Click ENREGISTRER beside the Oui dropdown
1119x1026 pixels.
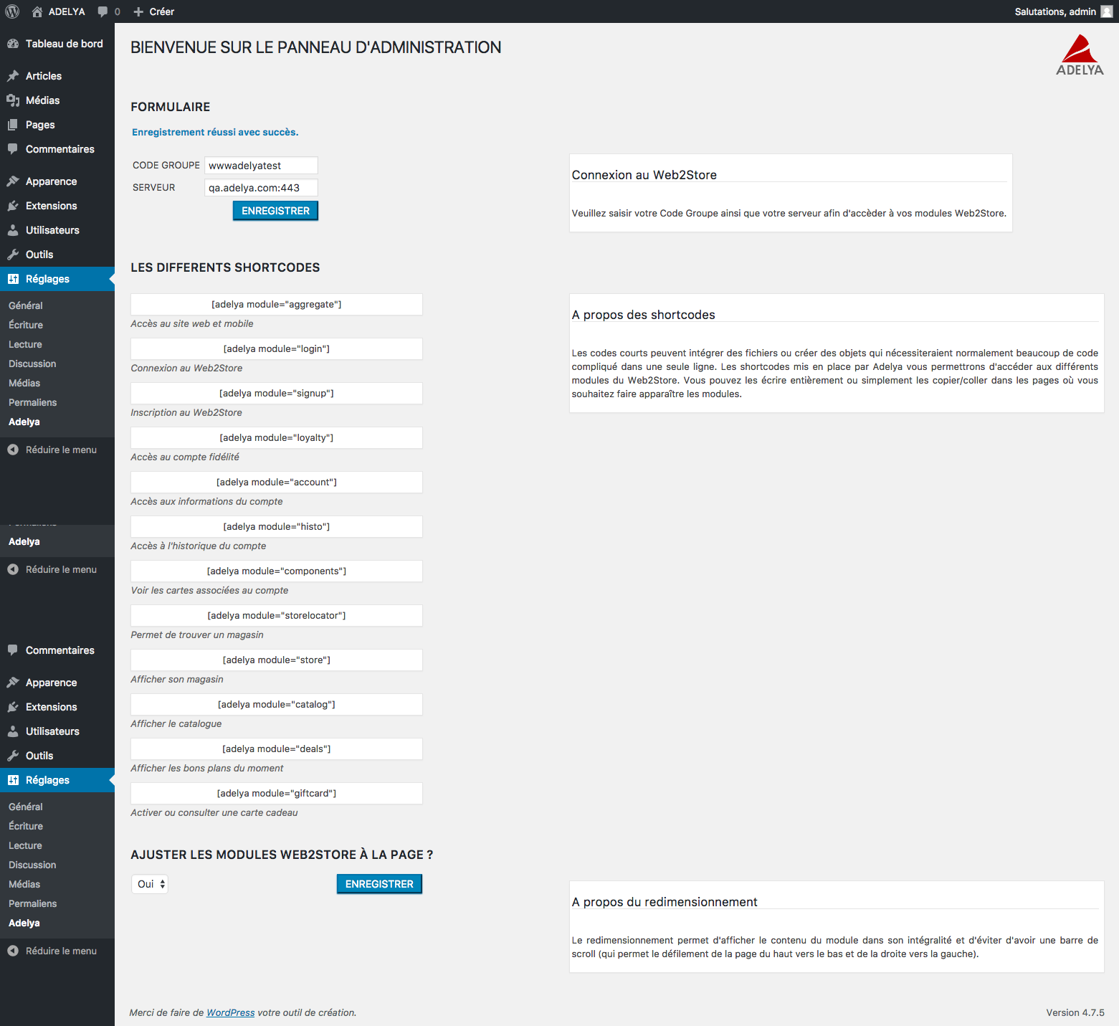(x=379, y=884)
